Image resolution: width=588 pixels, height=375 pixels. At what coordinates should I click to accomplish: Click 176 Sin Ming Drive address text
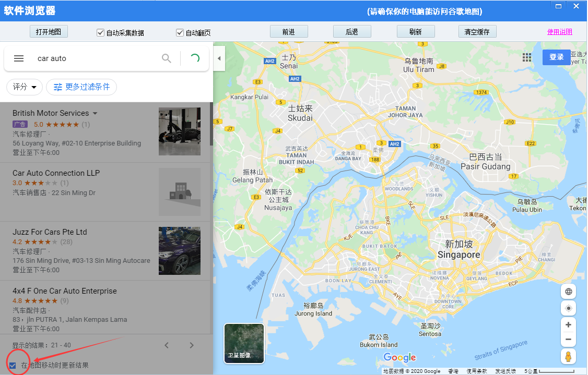coord(81,260)
